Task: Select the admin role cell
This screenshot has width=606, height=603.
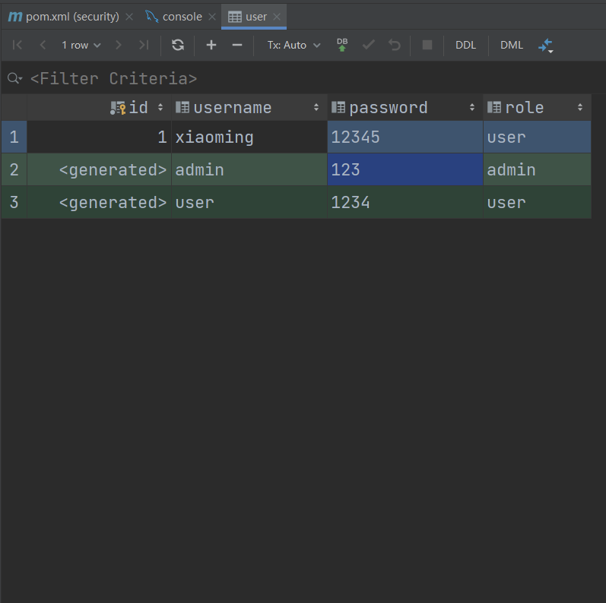Action: tap(538, 170)
